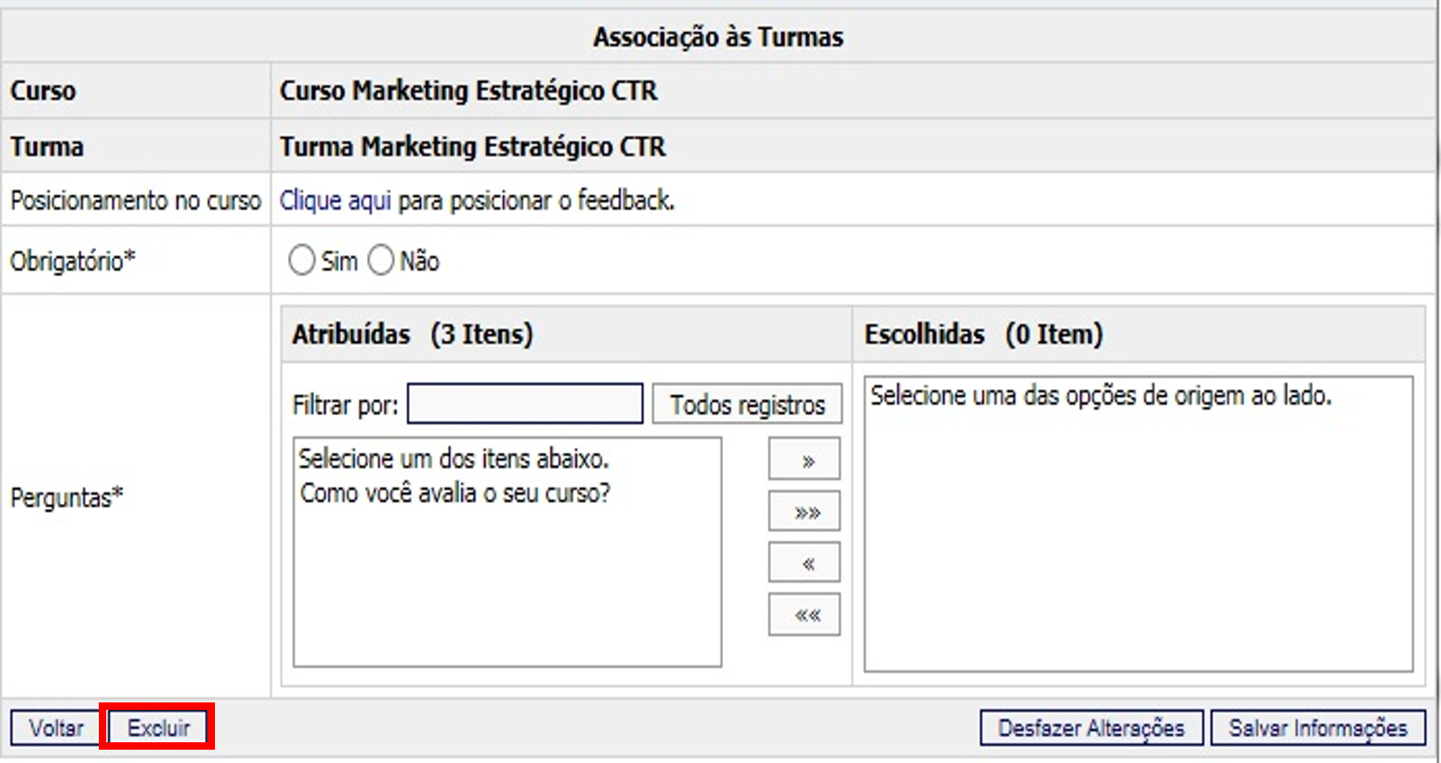This screenshot has width=1441, height=763.
Task: Undo changes with Desfazer Alterações
Action: pyautogui.click(x=1091, y=728)
